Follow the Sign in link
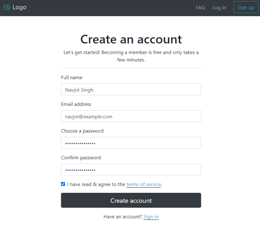 (151, 217)
